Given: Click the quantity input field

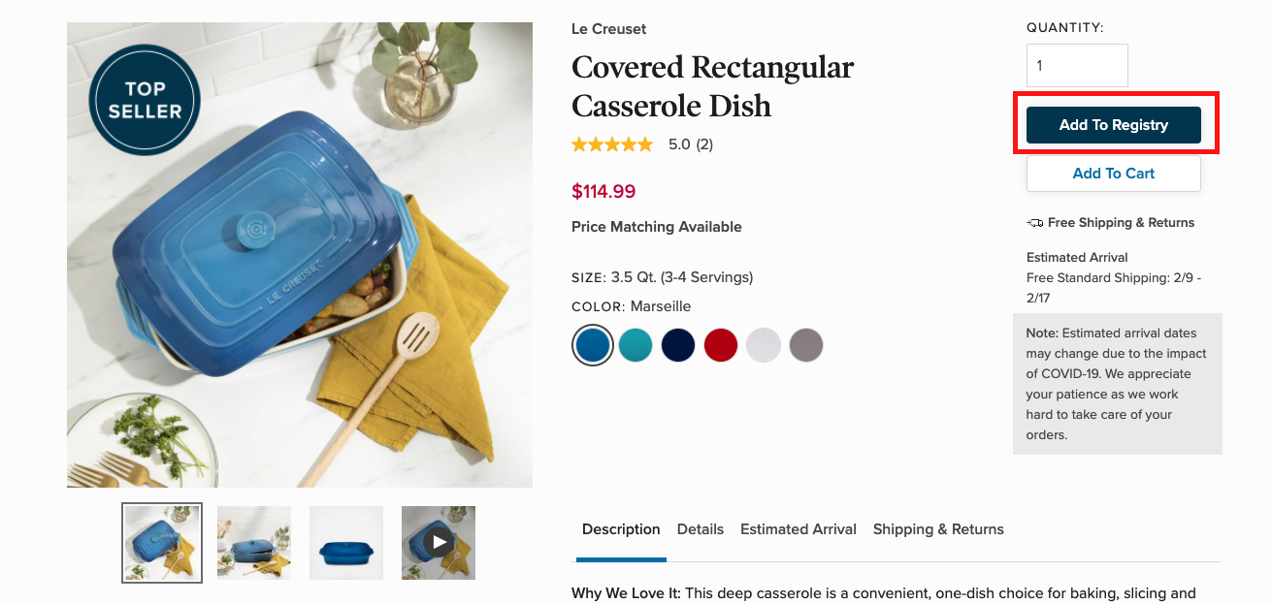Looking at the screenshot, I should [1077, 65].
